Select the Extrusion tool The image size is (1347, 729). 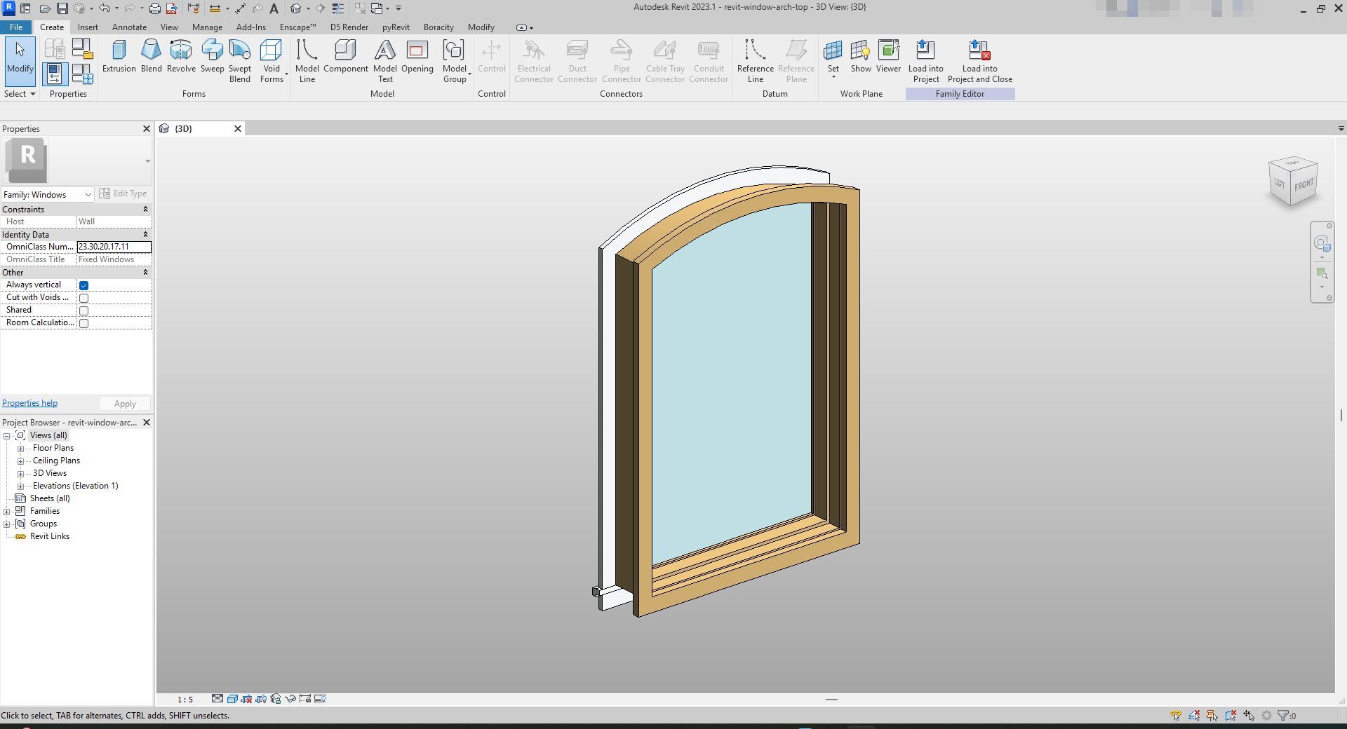tap(119, 56)
